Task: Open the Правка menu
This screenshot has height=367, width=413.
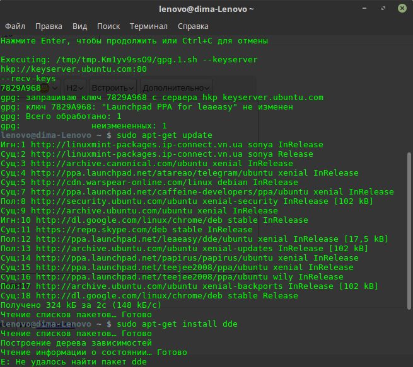Action: pos(49,26)
